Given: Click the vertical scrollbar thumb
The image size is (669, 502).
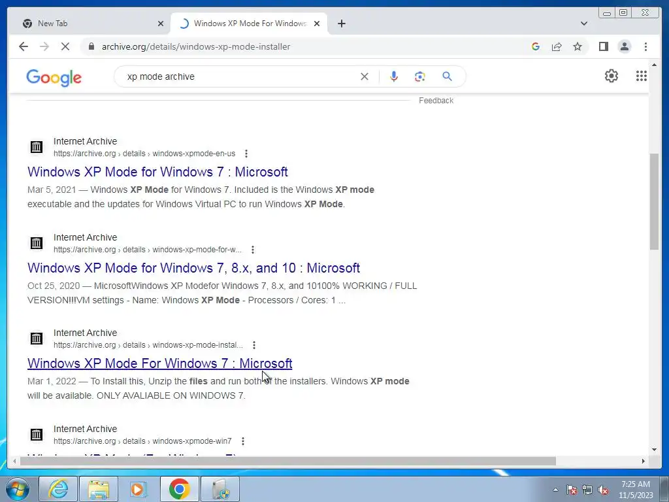Looking at the screenshot, I should tap(654, 201).
